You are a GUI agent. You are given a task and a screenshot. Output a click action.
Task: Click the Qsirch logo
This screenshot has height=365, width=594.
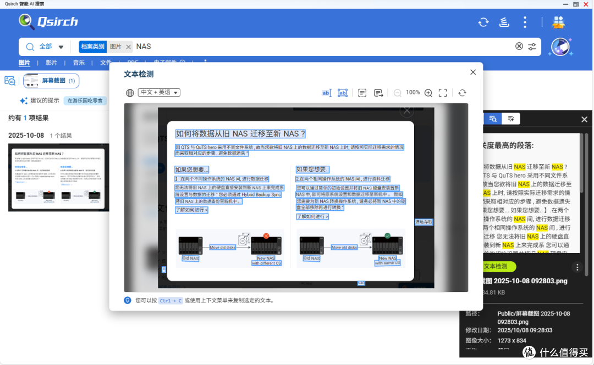coord(48,21)
